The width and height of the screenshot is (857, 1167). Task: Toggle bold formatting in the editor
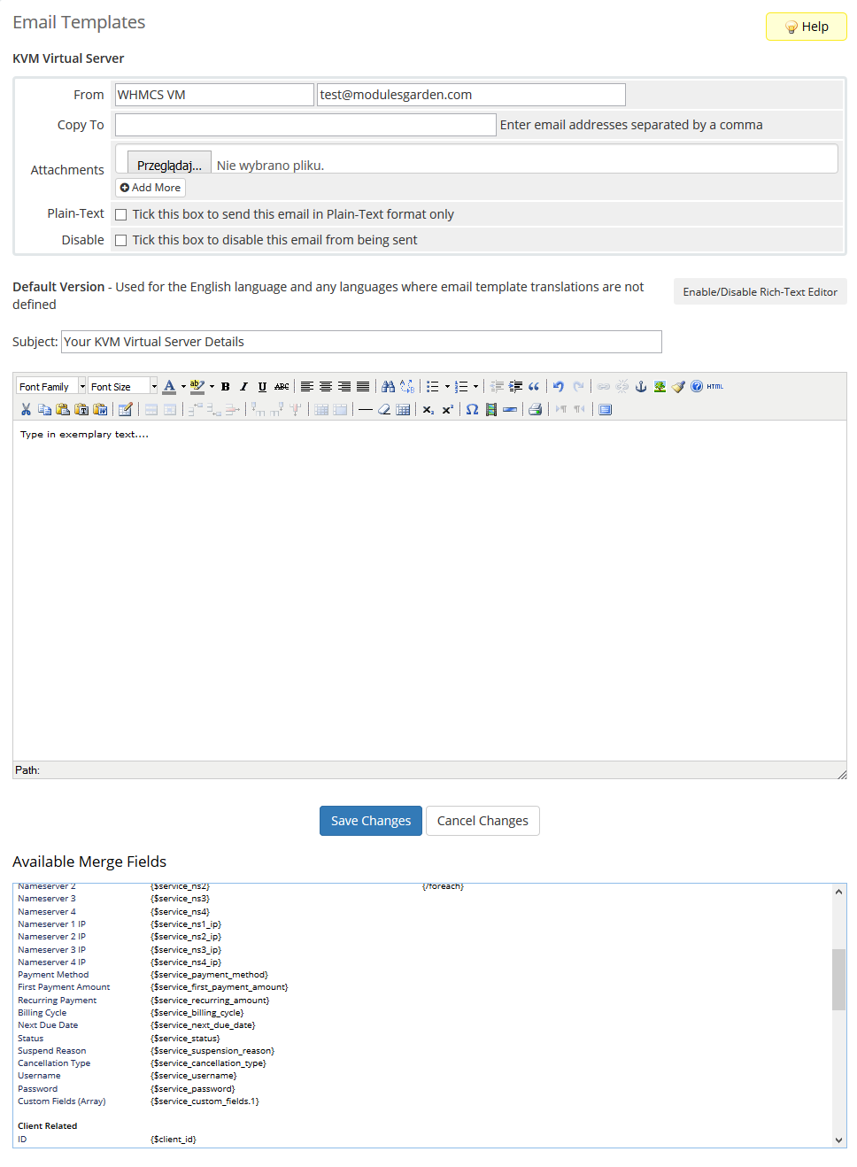pos(226,386)
